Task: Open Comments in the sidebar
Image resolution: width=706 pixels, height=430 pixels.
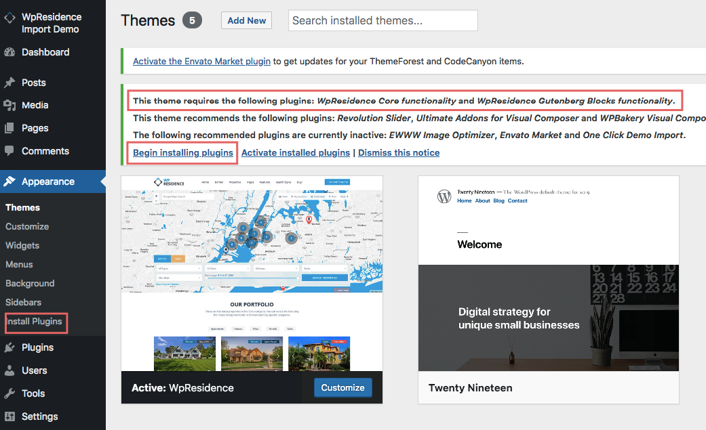Action: [45, 151]
